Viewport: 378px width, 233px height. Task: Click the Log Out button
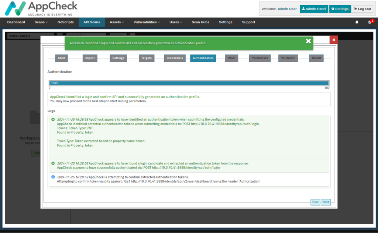click(x=362, y=9)
